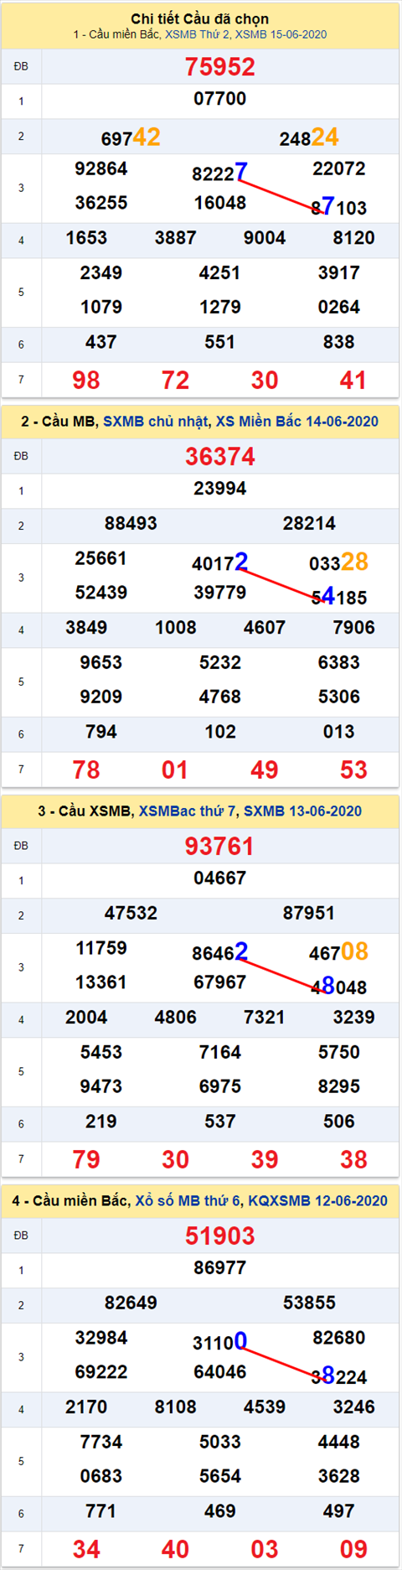Click special prize number 93761
402x1570 pixels.
pyautogui.click(x=220, y=847)
